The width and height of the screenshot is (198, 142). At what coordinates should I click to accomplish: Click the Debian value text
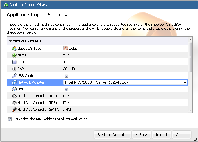click(x=74, y=49)
